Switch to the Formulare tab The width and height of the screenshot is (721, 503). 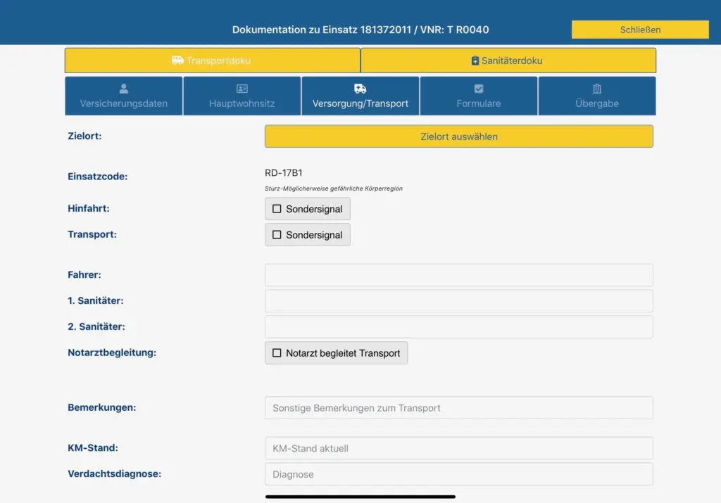click(479, 103)
